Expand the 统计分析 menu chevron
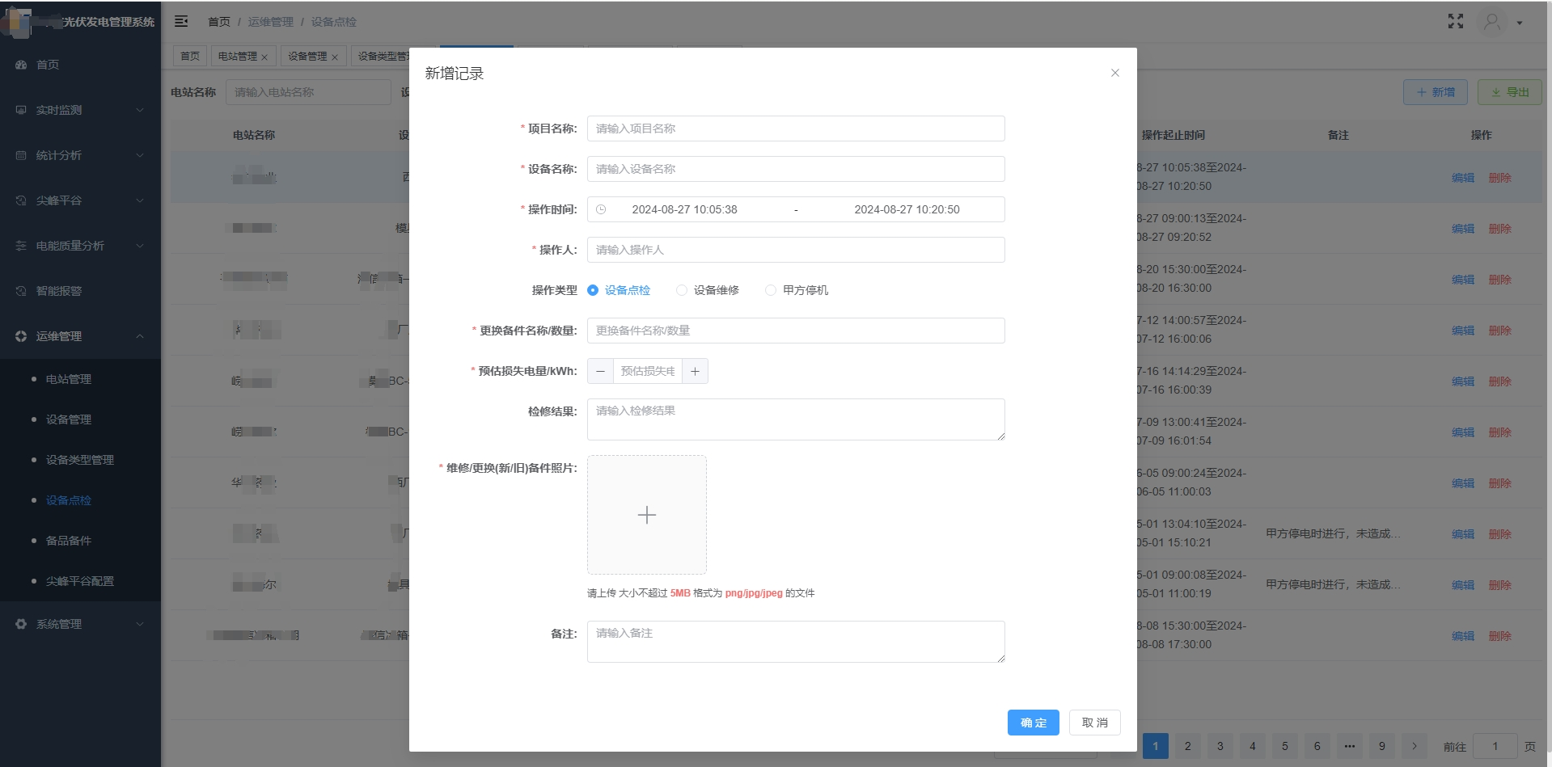The height and width of the screenshot is (767, 1552). pos(140,155)
